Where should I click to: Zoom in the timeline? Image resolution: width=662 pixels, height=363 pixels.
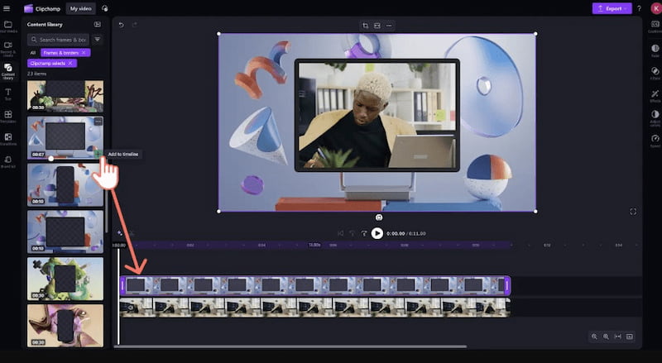pyautogui.click(x=606, y=337)
